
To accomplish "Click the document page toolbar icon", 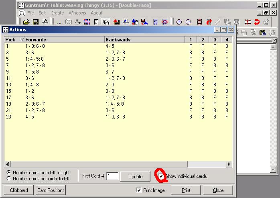I will tap(96, 22).
